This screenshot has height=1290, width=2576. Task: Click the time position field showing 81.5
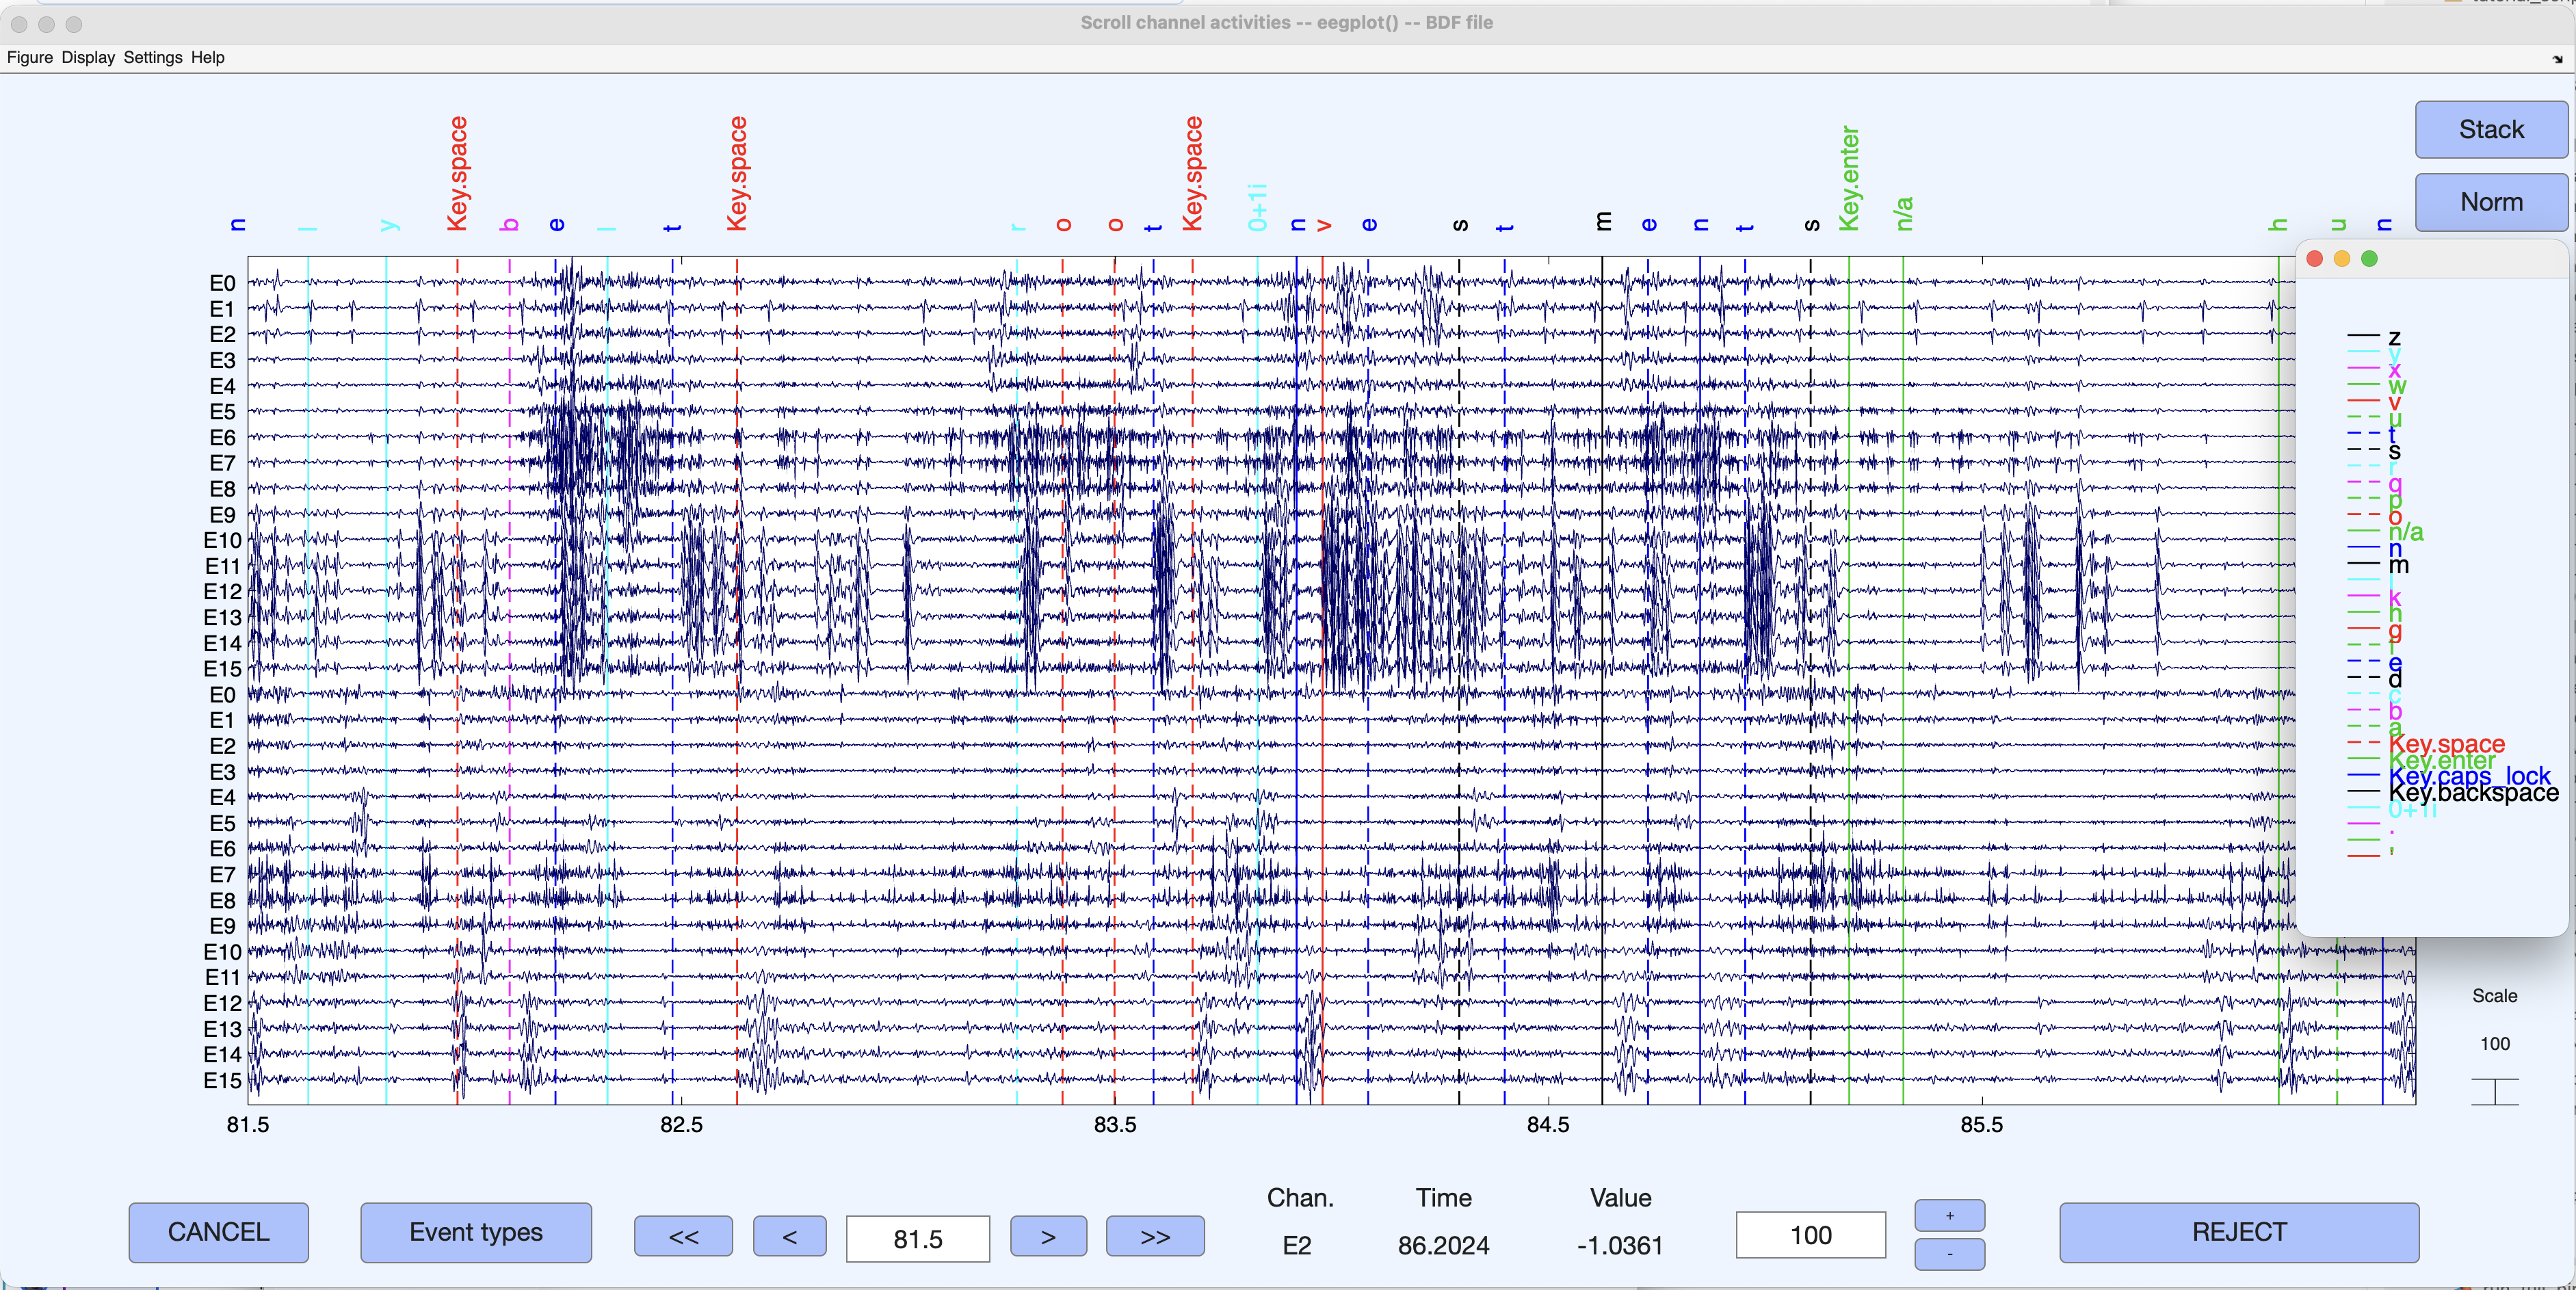tap(918, 1239)
